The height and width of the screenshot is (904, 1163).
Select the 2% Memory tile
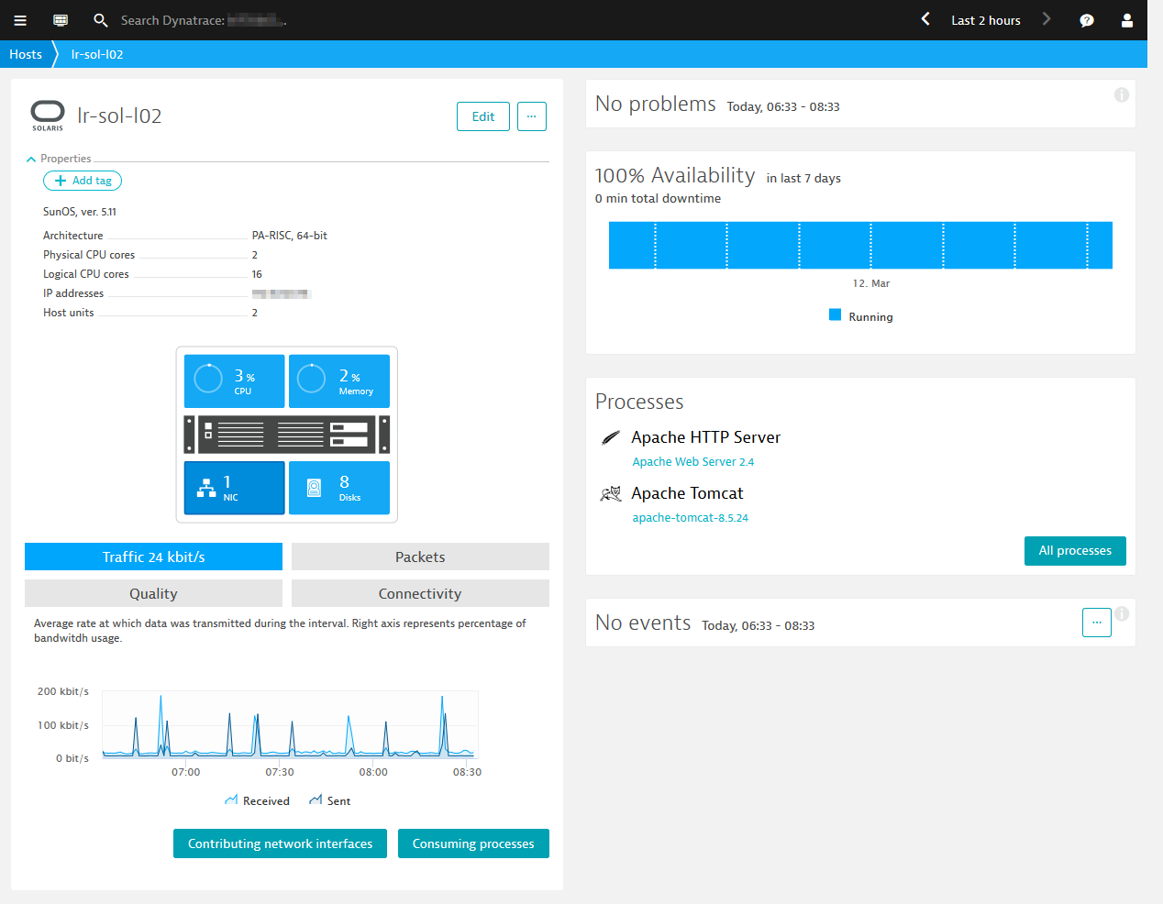point(339,381)
